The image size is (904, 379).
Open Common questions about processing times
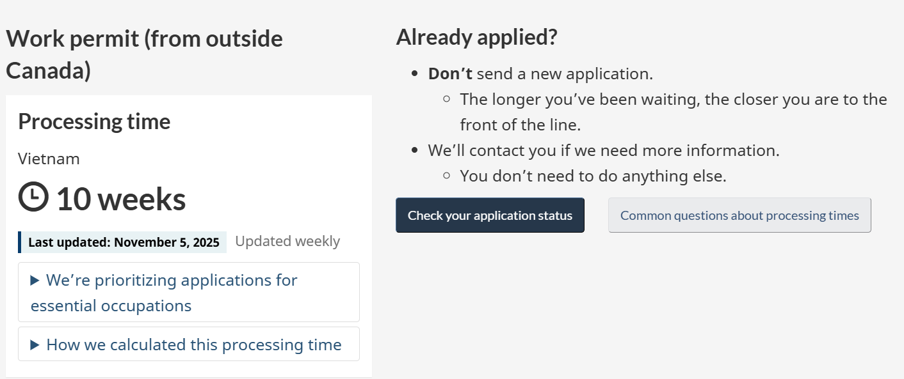(739, 215)
